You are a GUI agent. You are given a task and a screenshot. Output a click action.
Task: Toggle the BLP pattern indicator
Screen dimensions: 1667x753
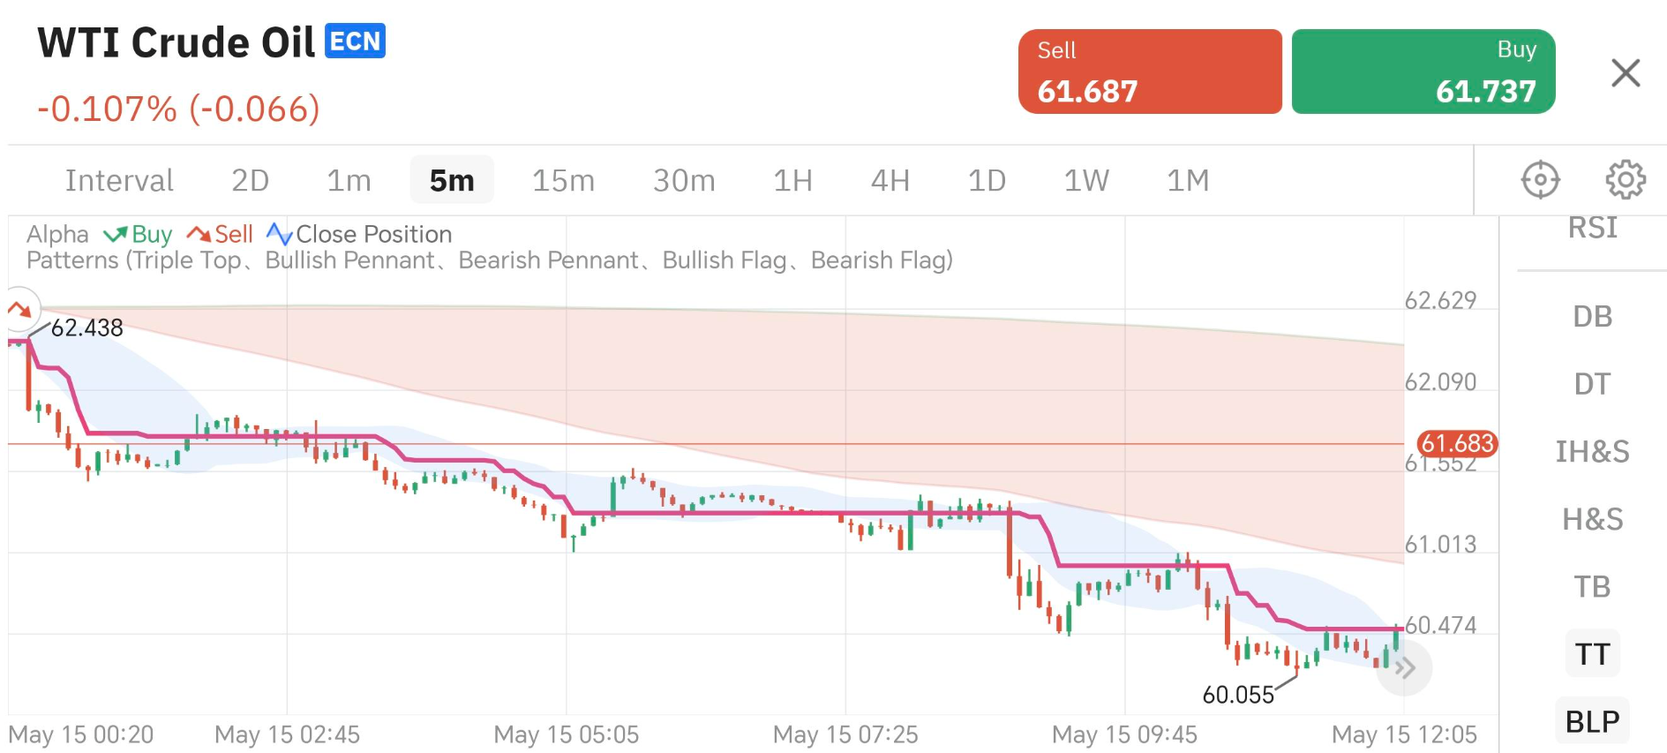point(1592,721)
